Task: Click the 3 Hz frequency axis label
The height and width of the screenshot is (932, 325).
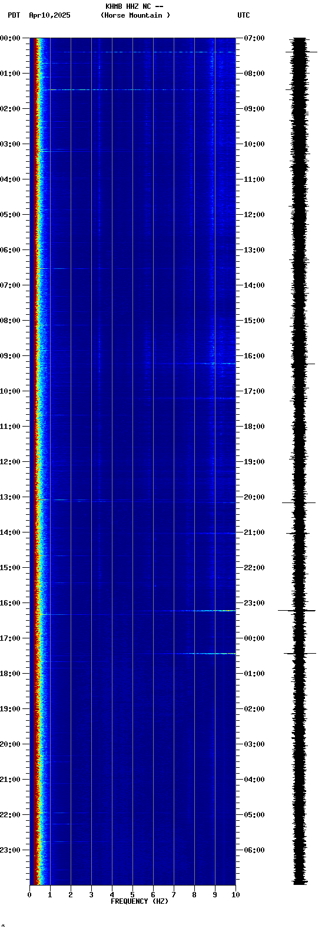Action: point(91,895)
